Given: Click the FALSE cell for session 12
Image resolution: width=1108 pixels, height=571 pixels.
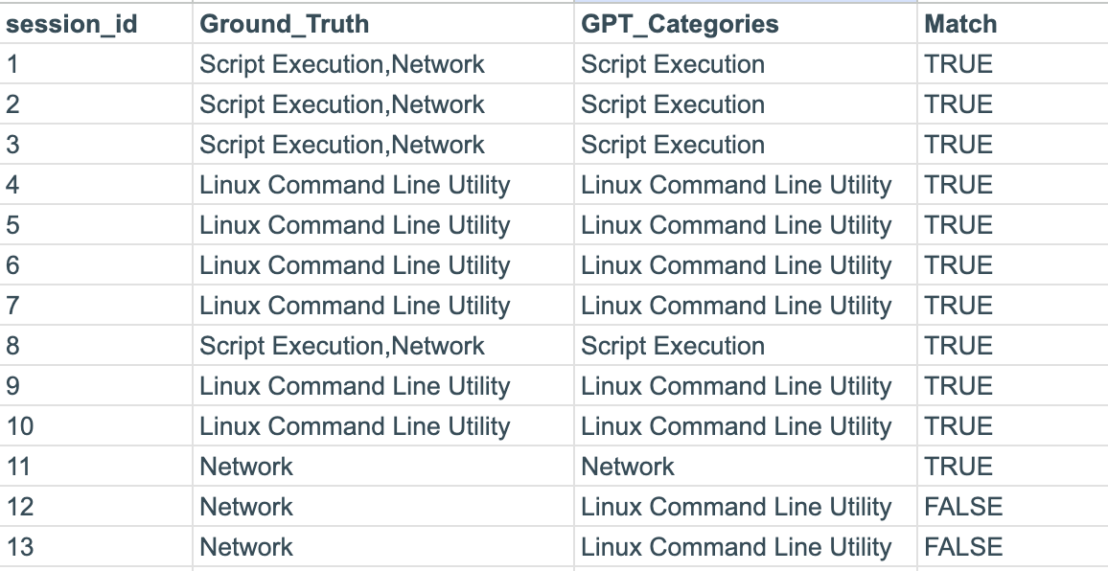Looking at the screenshot, I should pos(962,507).
